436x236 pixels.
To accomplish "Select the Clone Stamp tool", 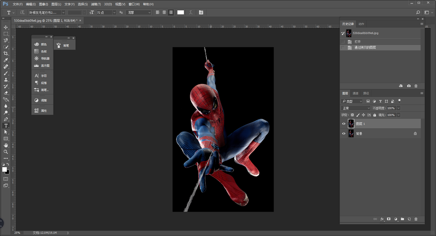I will pos(6,80).
